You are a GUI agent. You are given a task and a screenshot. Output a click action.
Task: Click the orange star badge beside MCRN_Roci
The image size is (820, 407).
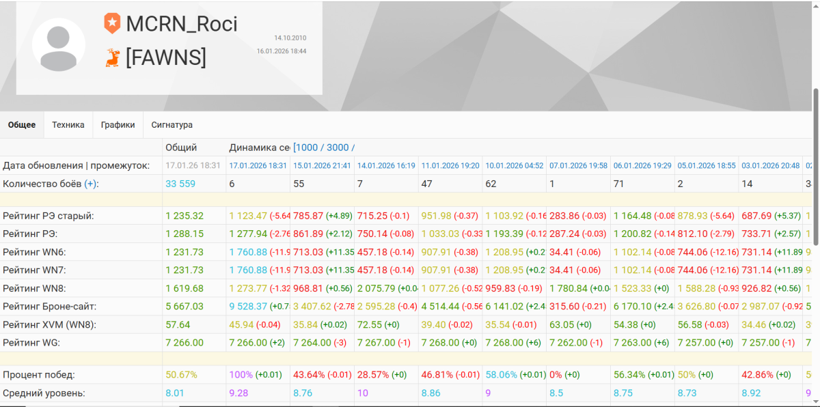tap(112, 24)
